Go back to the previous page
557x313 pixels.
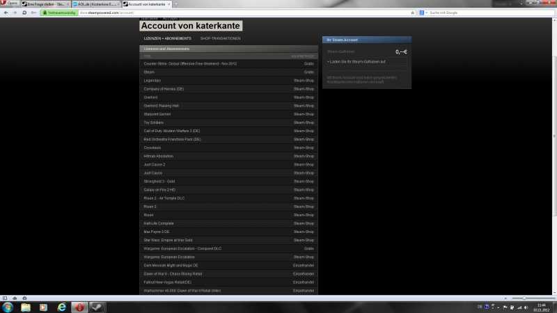[6, 13]
